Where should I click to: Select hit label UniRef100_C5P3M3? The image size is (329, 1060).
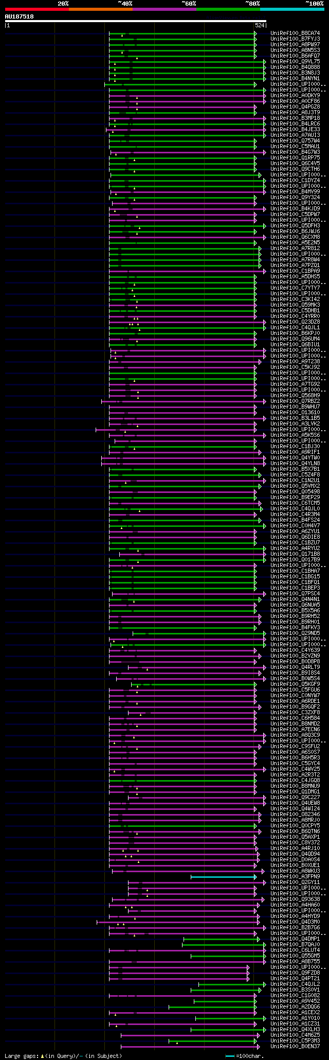tap(295, 1040)
